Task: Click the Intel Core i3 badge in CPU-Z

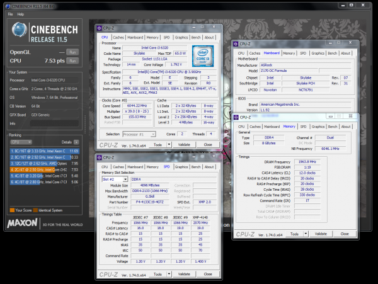Action: click(x=203, y=56)
